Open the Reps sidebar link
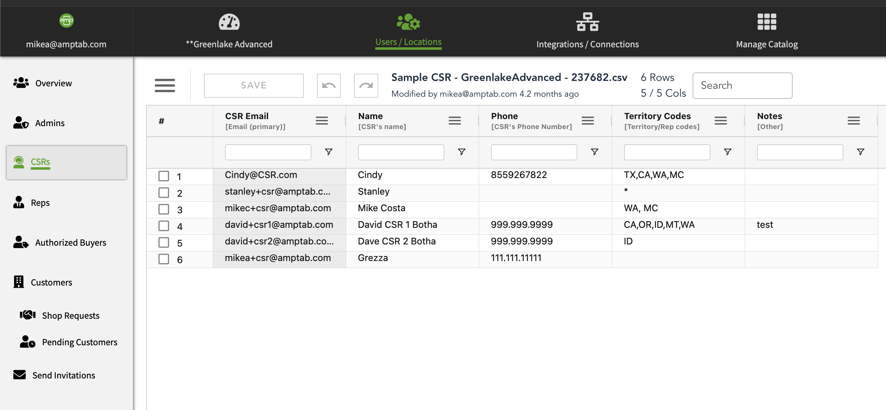Viewport: 886px width, 410px height. [40, 203]
